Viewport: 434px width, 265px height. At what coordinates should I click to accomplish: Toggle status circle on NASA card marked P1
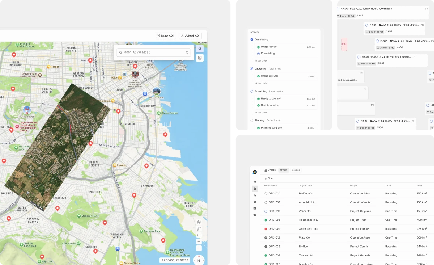coord(358,57)
